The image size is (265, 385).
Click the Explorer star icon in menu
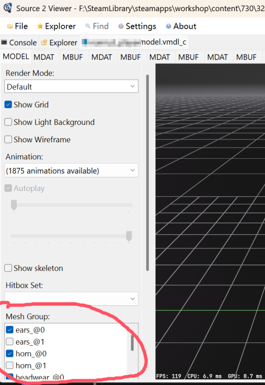click(40, 26)
